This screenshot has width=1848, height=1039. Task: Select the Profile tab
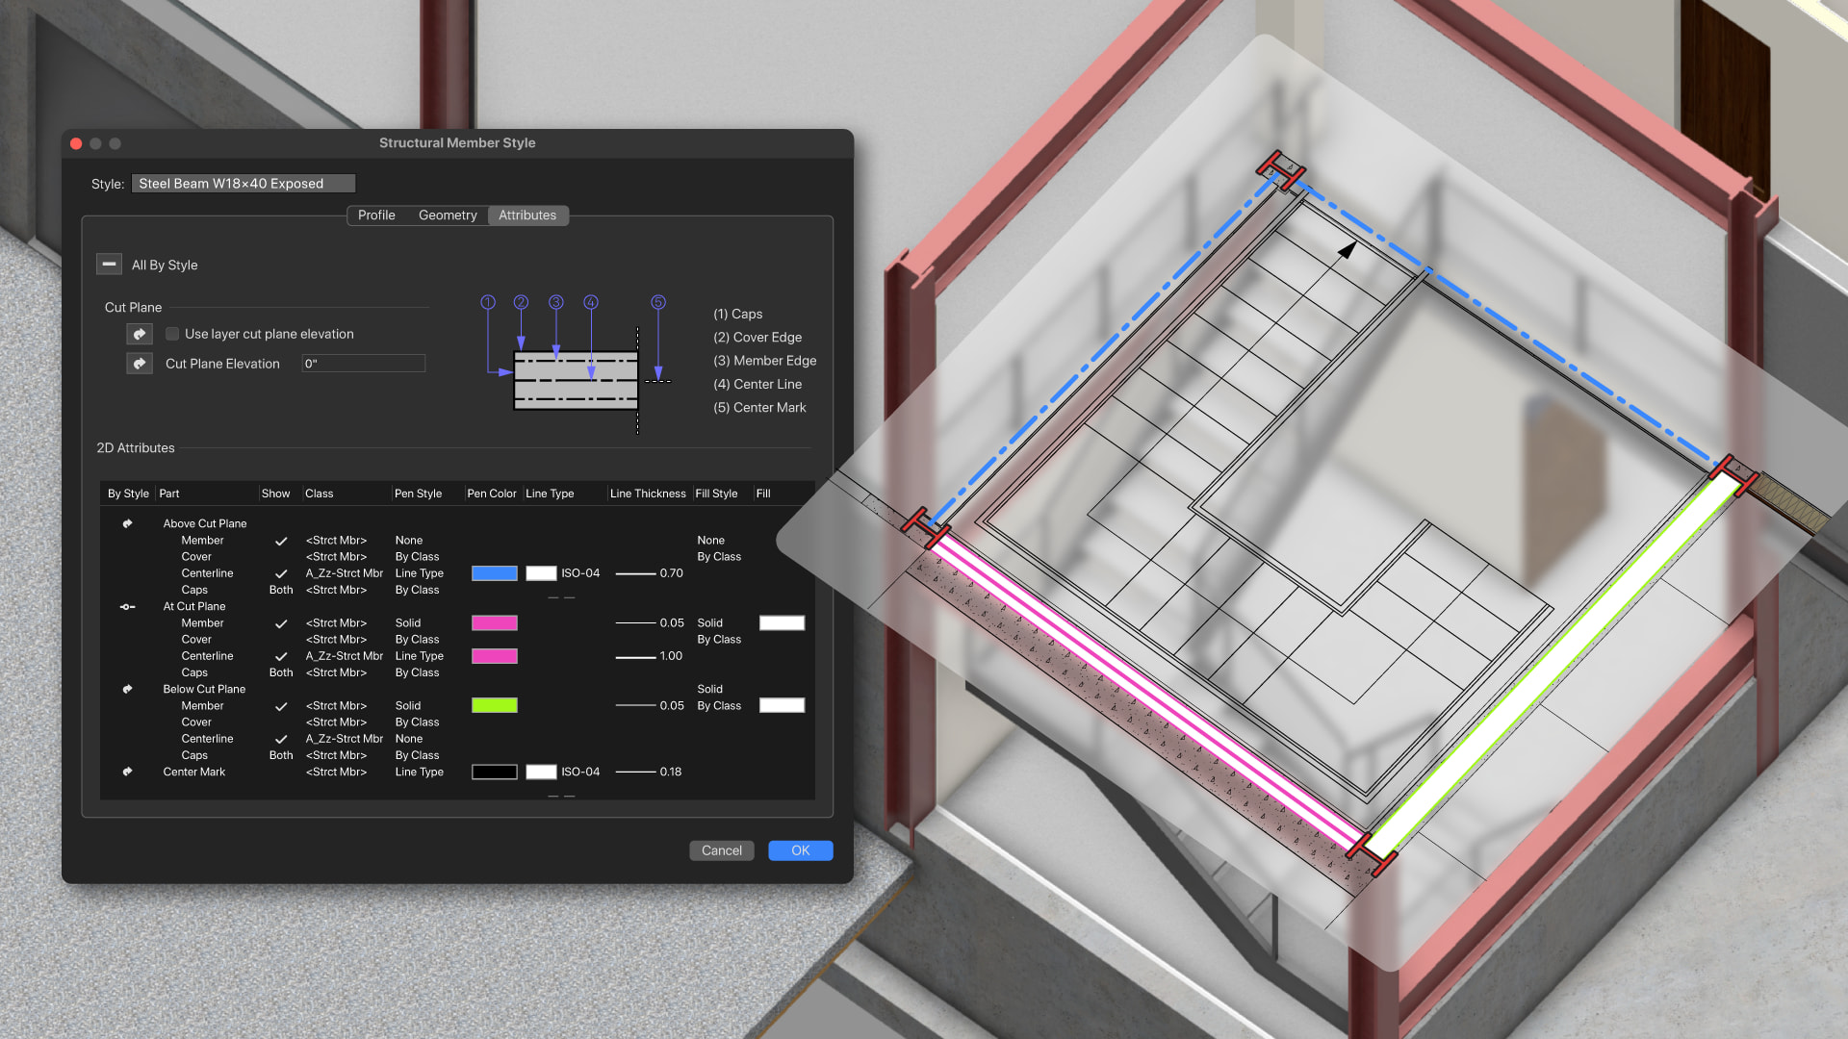pos(375,215)
